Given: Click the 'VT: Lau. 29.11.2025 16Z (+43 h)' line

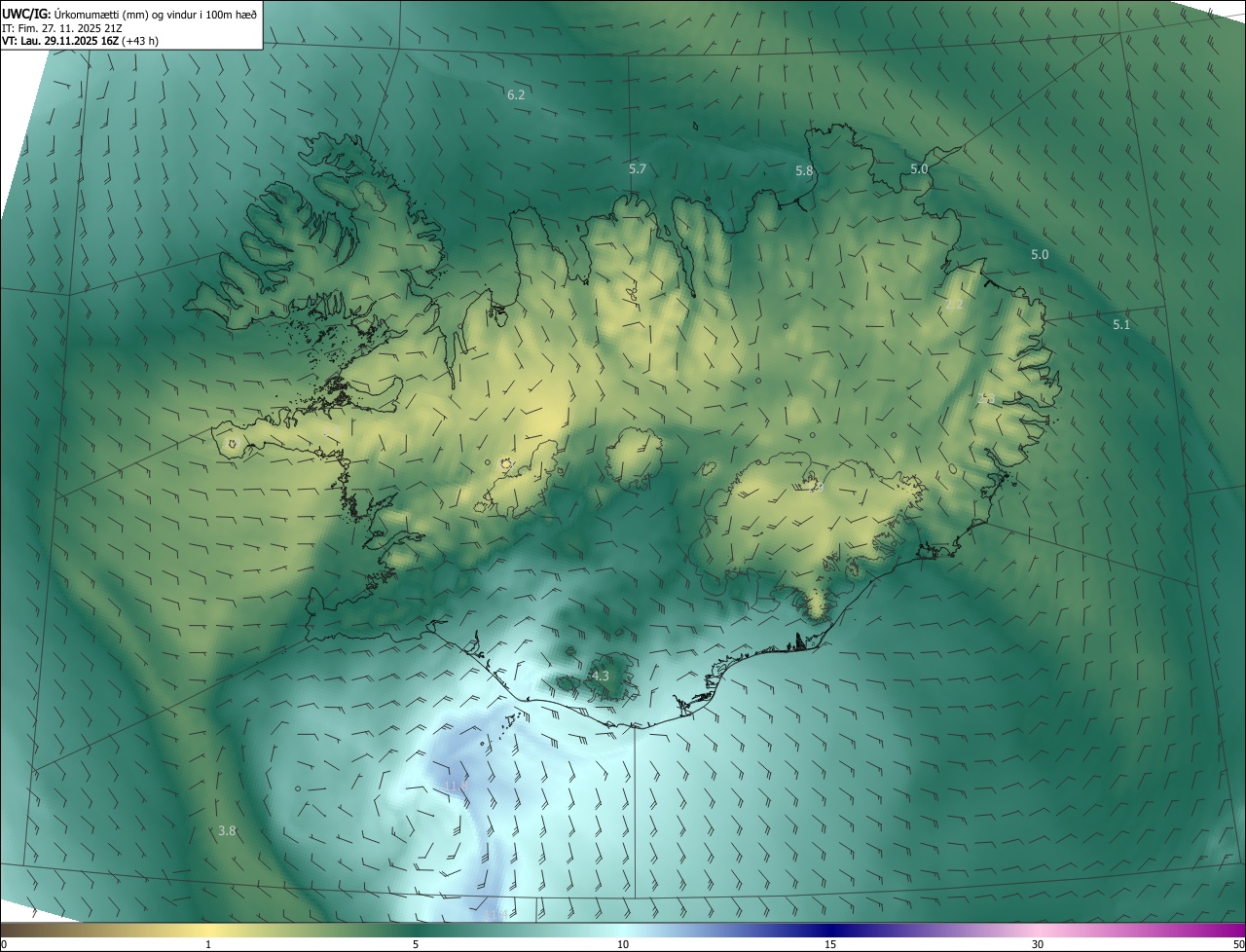Looking at the screenshot, I should coord(80,41).
